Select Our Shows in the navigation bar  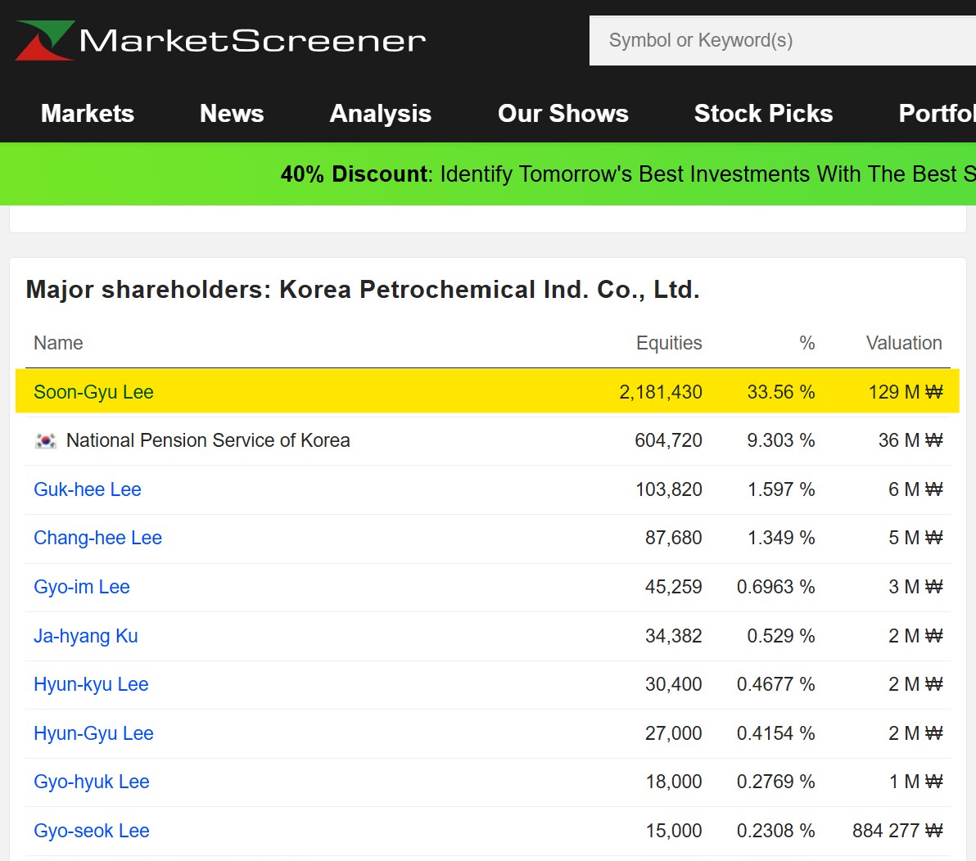(563, 113)
